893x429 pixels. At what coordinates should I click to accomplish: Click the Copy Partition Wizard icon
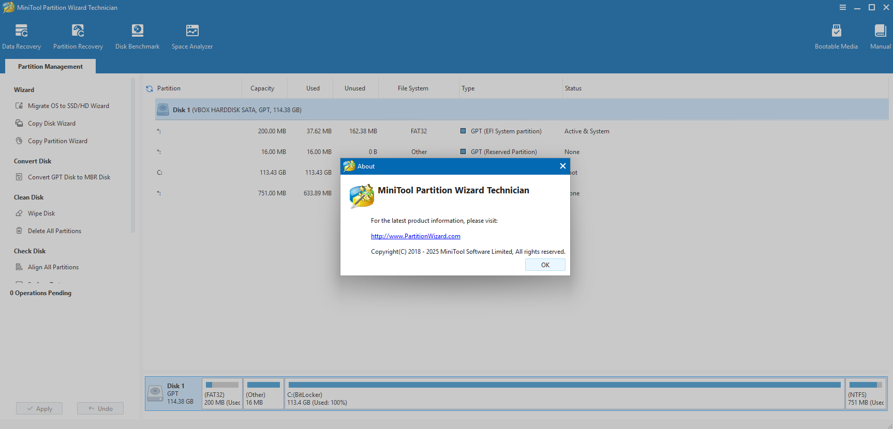click(x=19, y=141)
